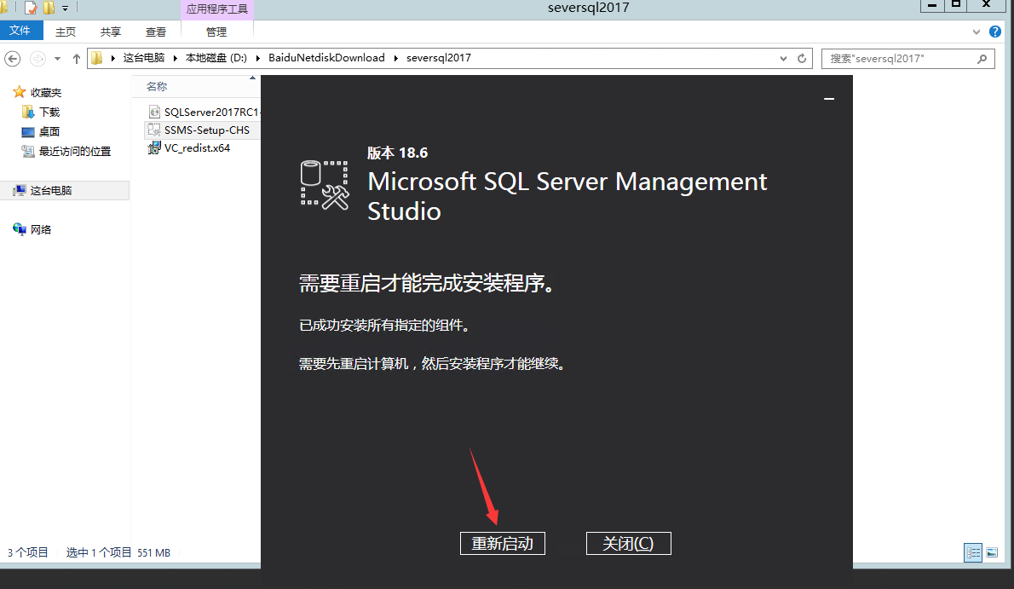
Task: Select the SQLServer2017RC1 file
Action: tap(210, 112)
